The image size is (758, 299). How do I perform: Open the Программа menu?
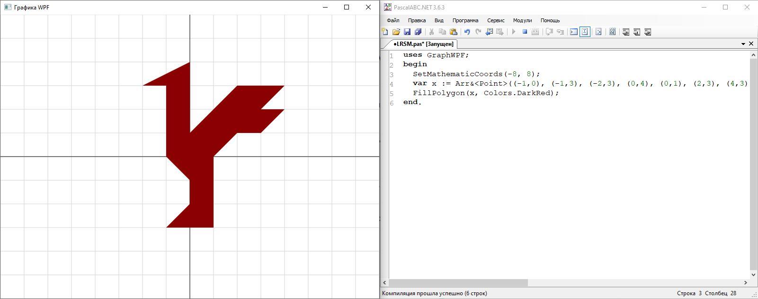coord(465,20)
